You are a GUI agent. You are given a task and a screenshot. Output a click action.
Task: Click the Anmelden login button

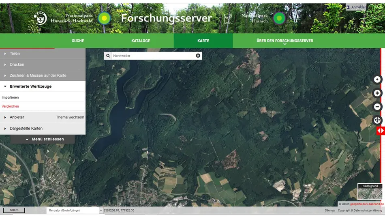pyautogui.click(x=356, y=7)
